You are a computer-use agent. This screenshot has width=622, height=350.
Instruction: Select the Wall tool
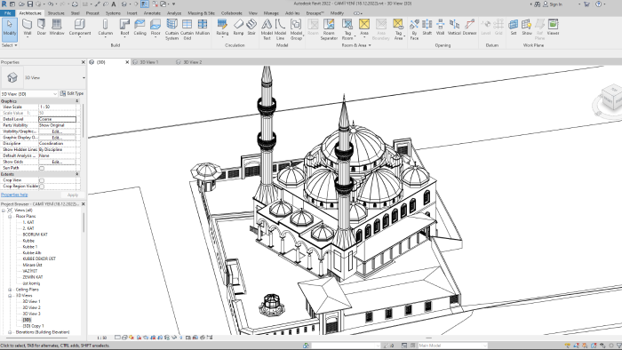[27, 28]
